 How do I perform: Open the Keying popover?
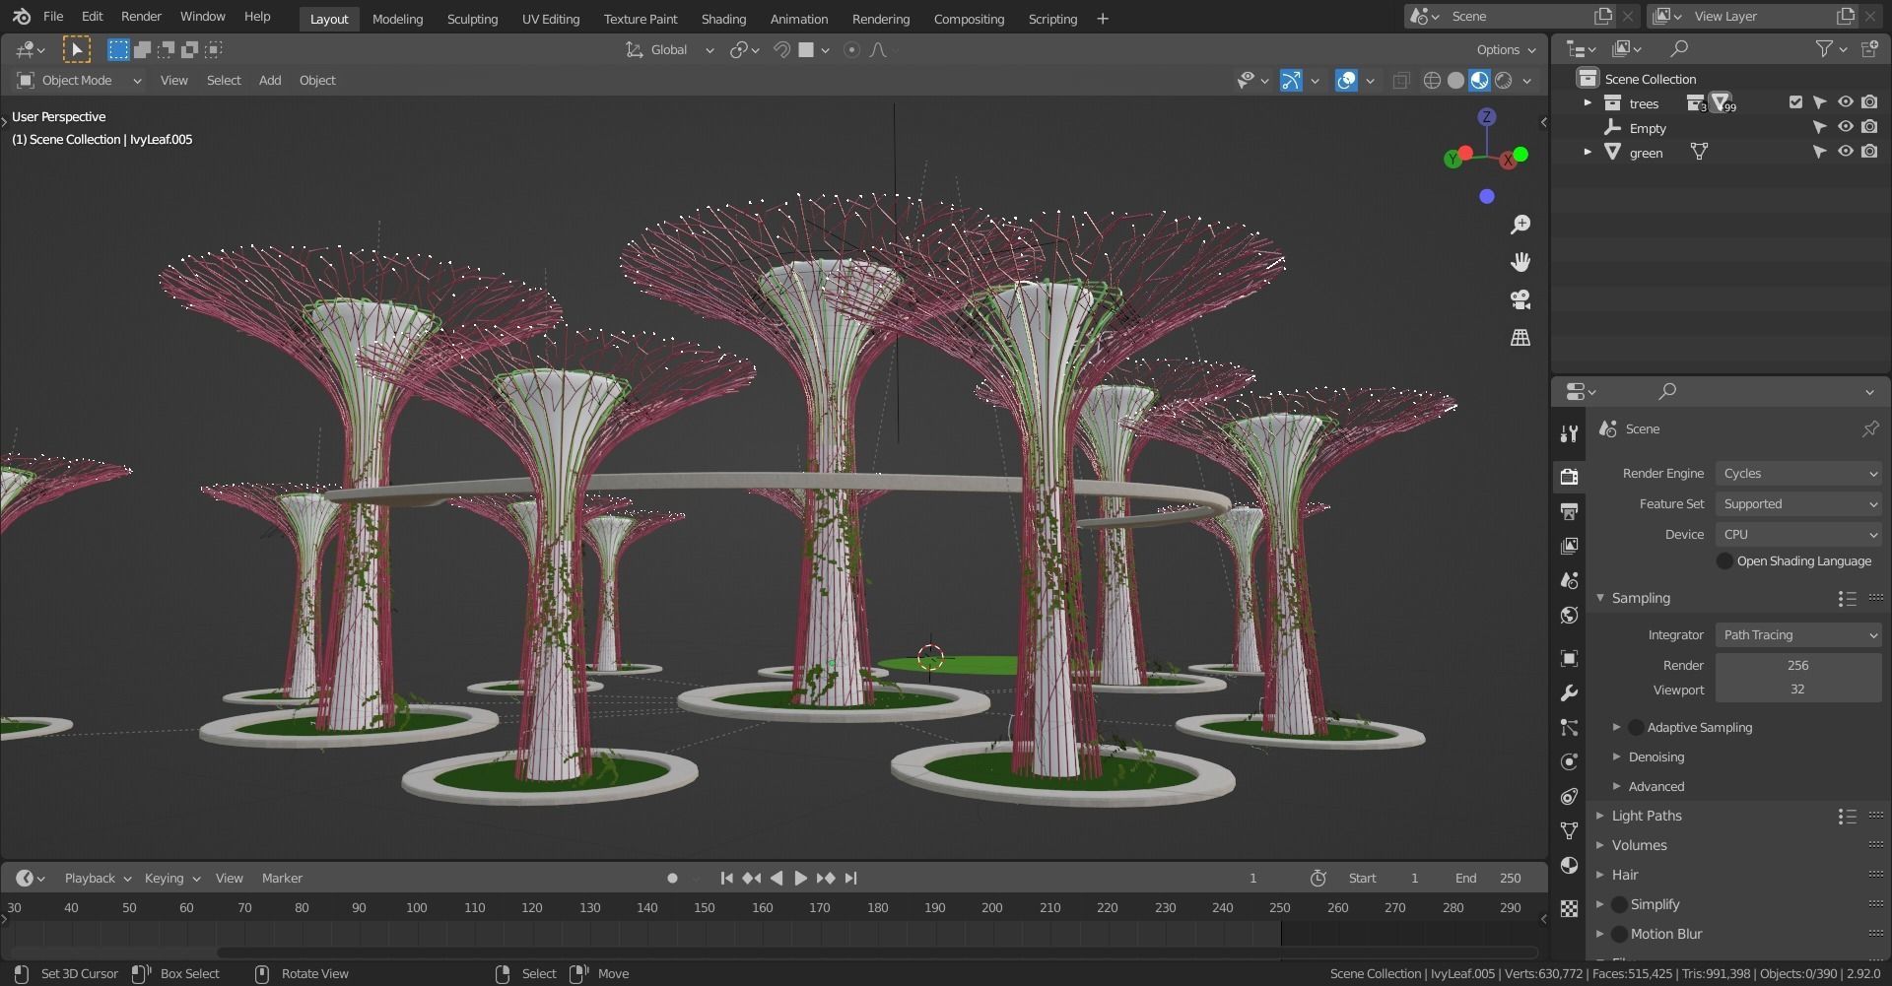172,878
